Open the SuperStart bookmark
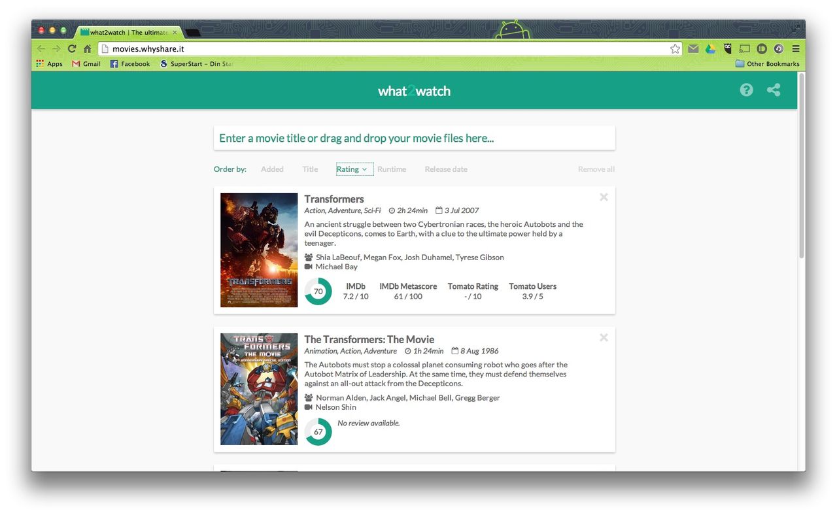Viewport: 837px width, 515px height. (196, 64)
